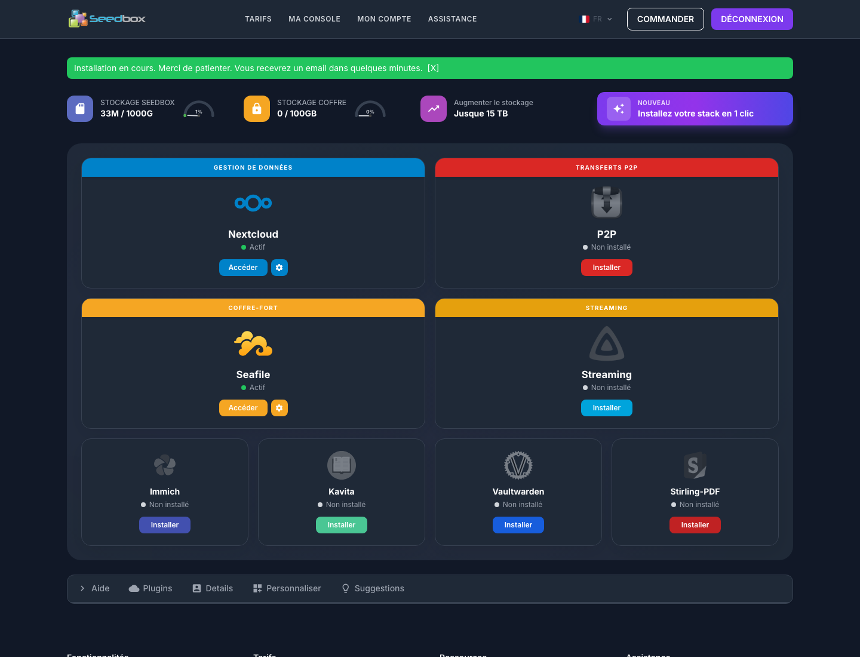The image size is (860, 657).
Task: Click the Immich pinwheel icon
Action: pos(165,465)
